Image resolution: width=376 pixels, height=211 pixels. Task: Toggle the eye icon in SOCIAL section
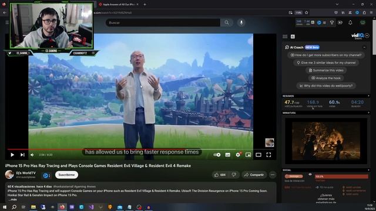[x=310, y=175]
